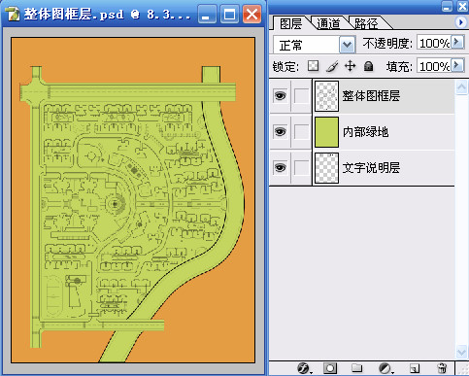469x376 pixels.
Task: Switch to the 通道 tab
Action: click(x=328, y=23)
